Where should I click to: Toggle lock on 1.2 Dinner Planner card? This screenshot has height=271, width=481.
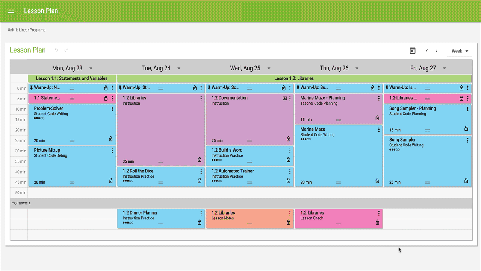click(x=200, y=222)
